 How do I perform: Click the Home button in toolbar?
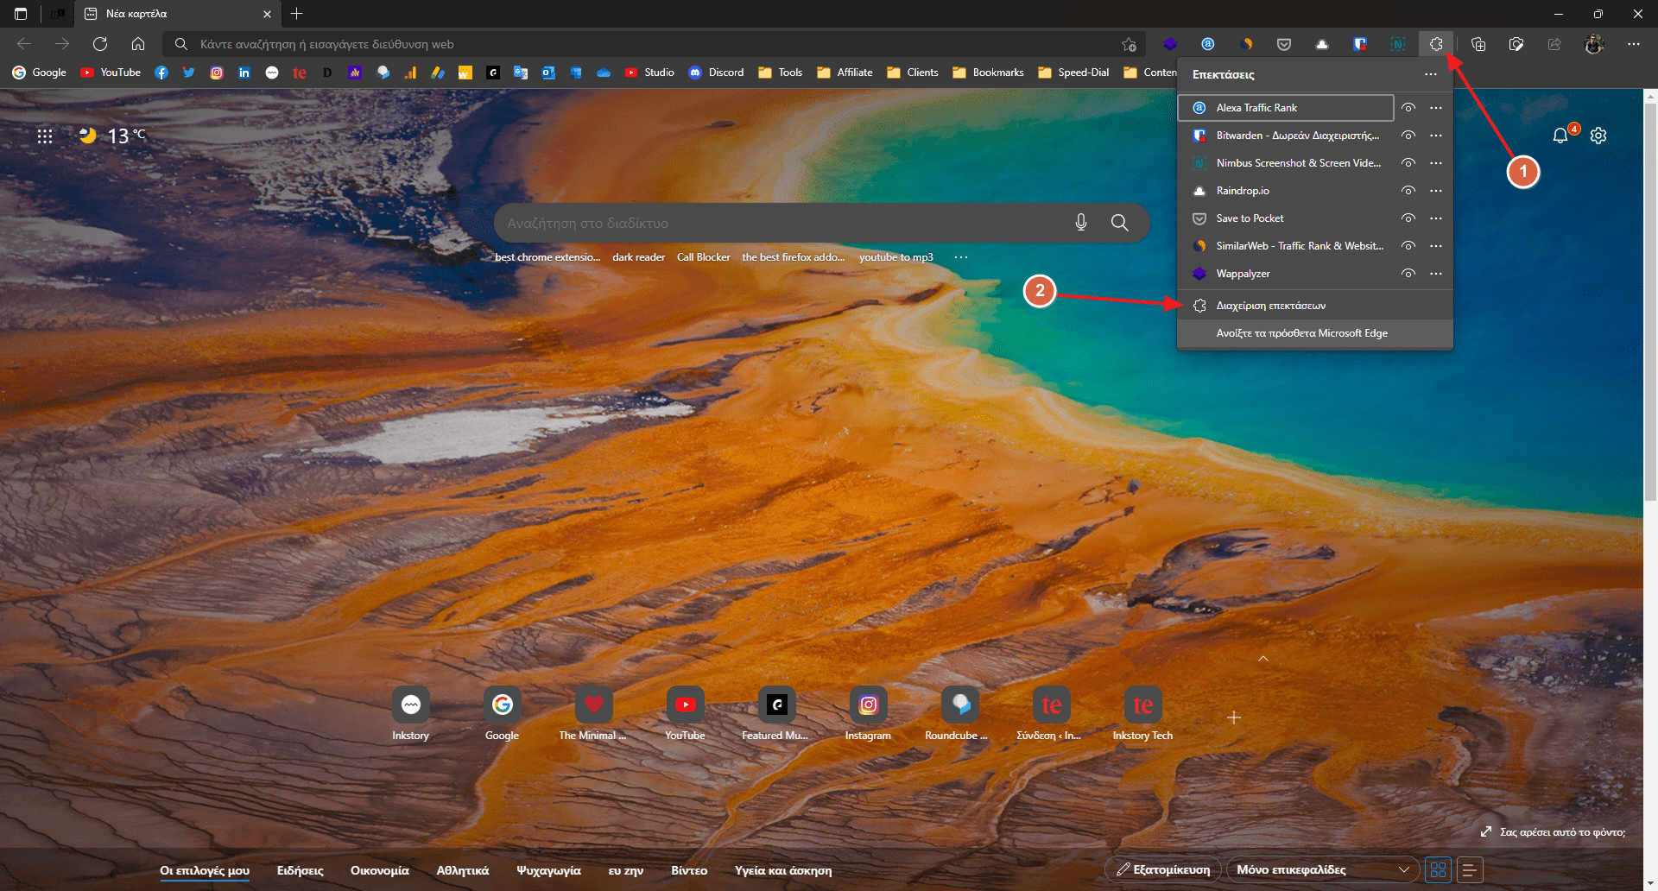click(x=138, y=44)
